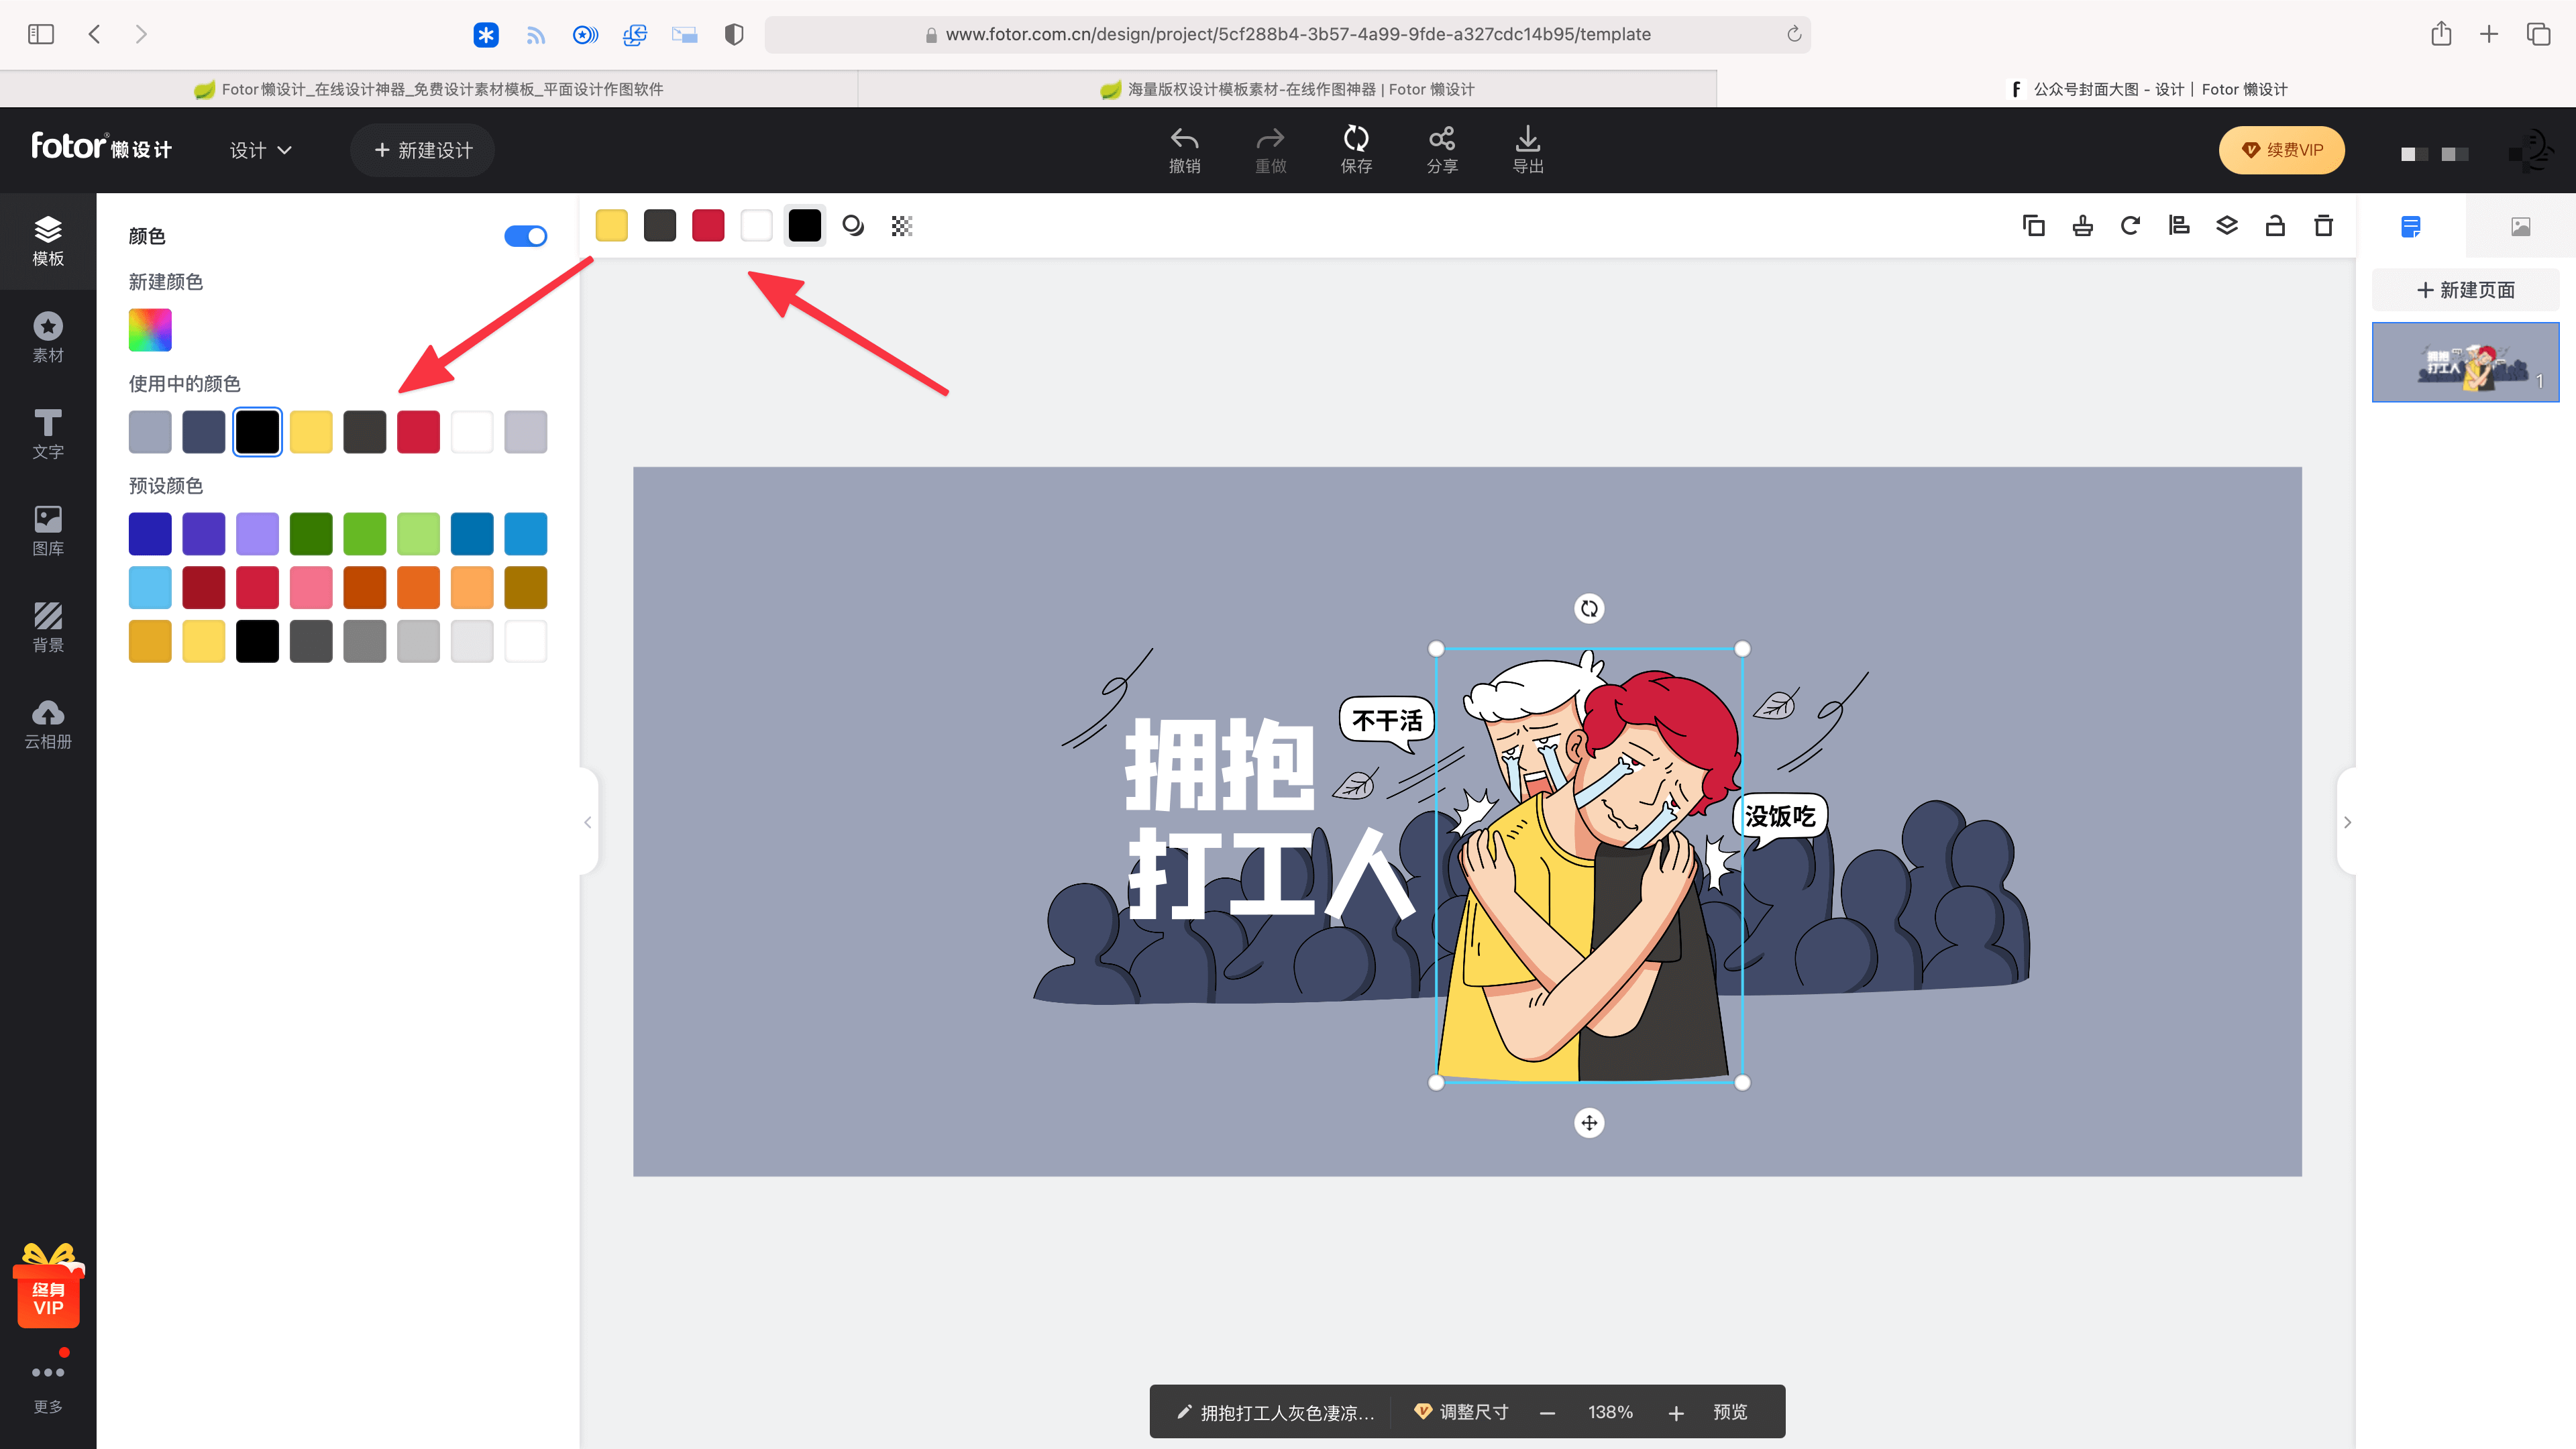2576x1449 pixels.
Task: Open the 设计 dropdown menu
Action: point(260,150)
